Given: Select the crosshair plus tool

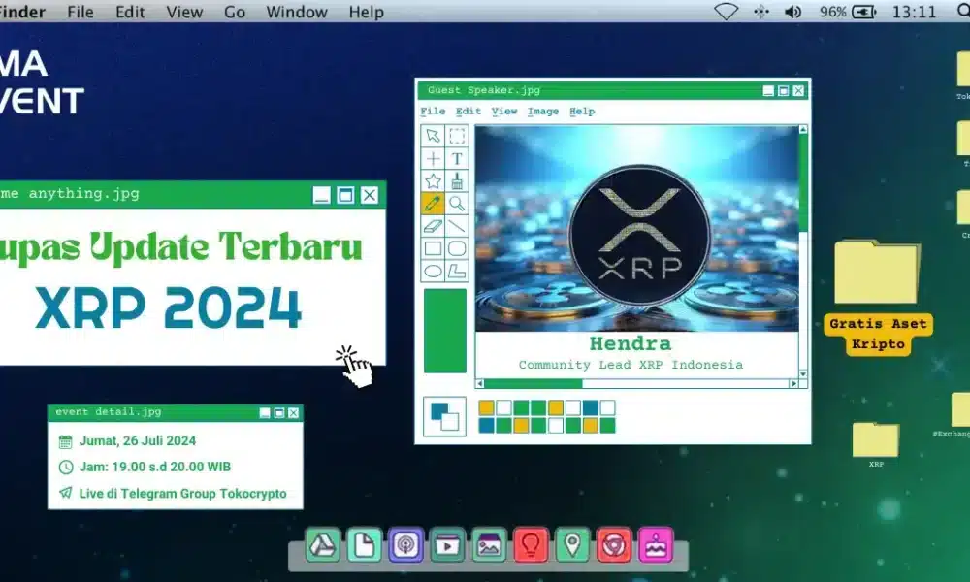Looking at the screenshot, I should (x=433, y=158).
